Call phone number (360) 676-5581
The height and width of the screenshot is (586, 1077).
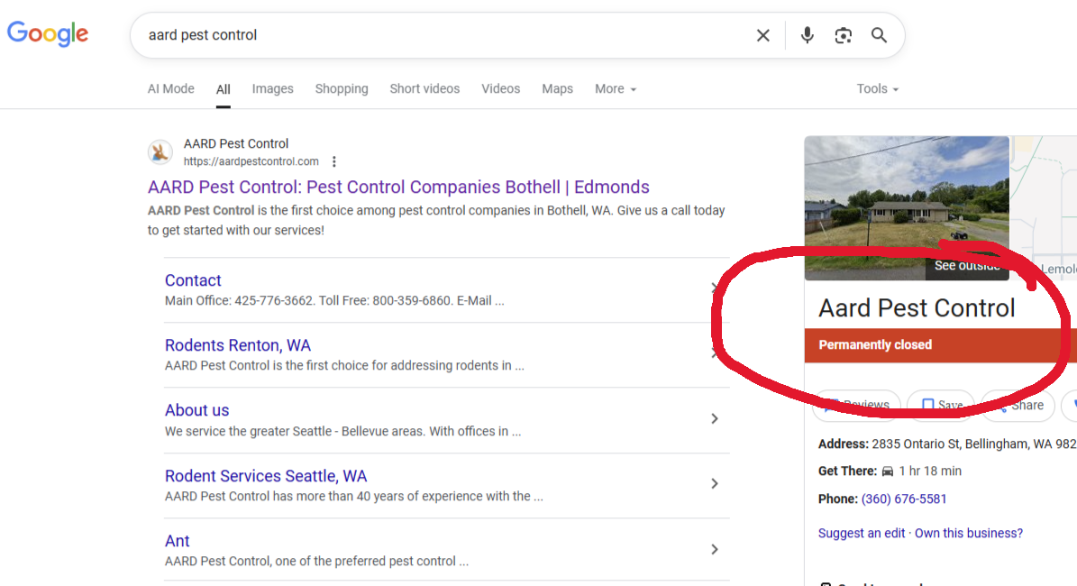[904, 499]
